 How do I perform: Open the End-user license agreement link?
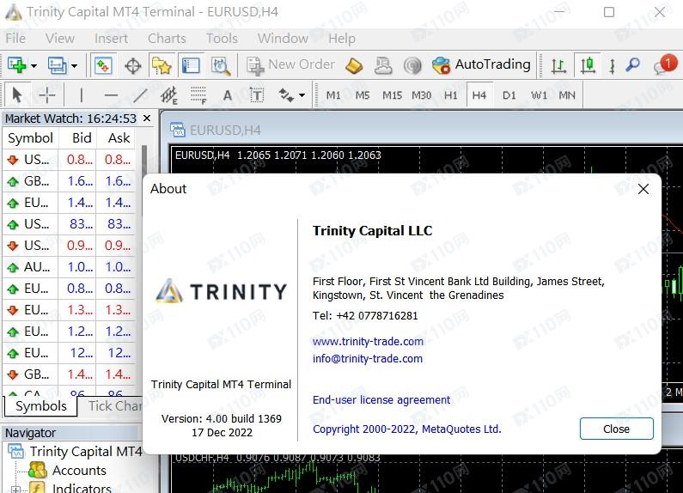pyautogui.click(x=381, y=399)
